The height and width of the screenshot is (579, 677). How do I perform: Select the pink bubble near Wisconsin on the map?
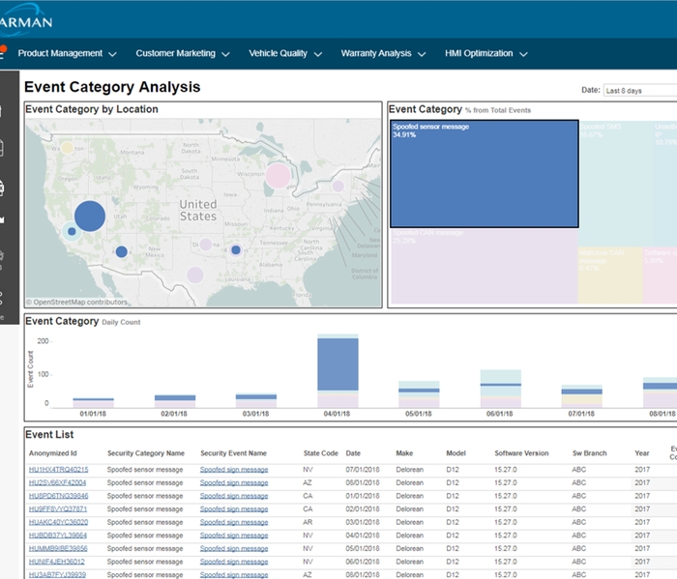coord(278,176)
